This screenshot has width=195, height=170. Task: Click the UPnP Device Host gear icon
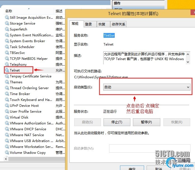pos(7,105)
